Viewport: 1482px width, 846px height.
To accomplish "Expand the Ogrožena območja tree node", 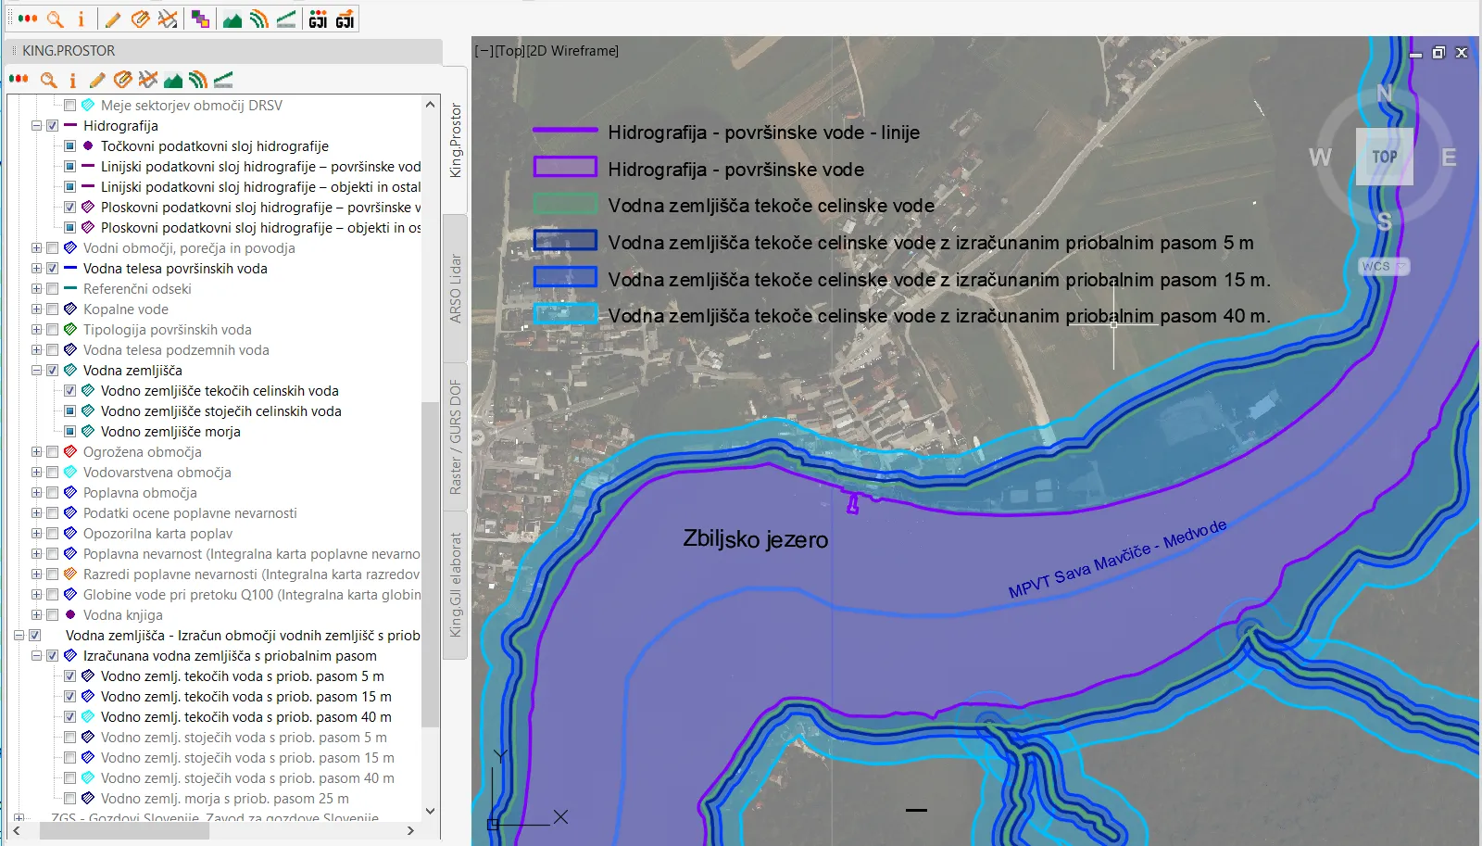I will click(x=36, y=452).
